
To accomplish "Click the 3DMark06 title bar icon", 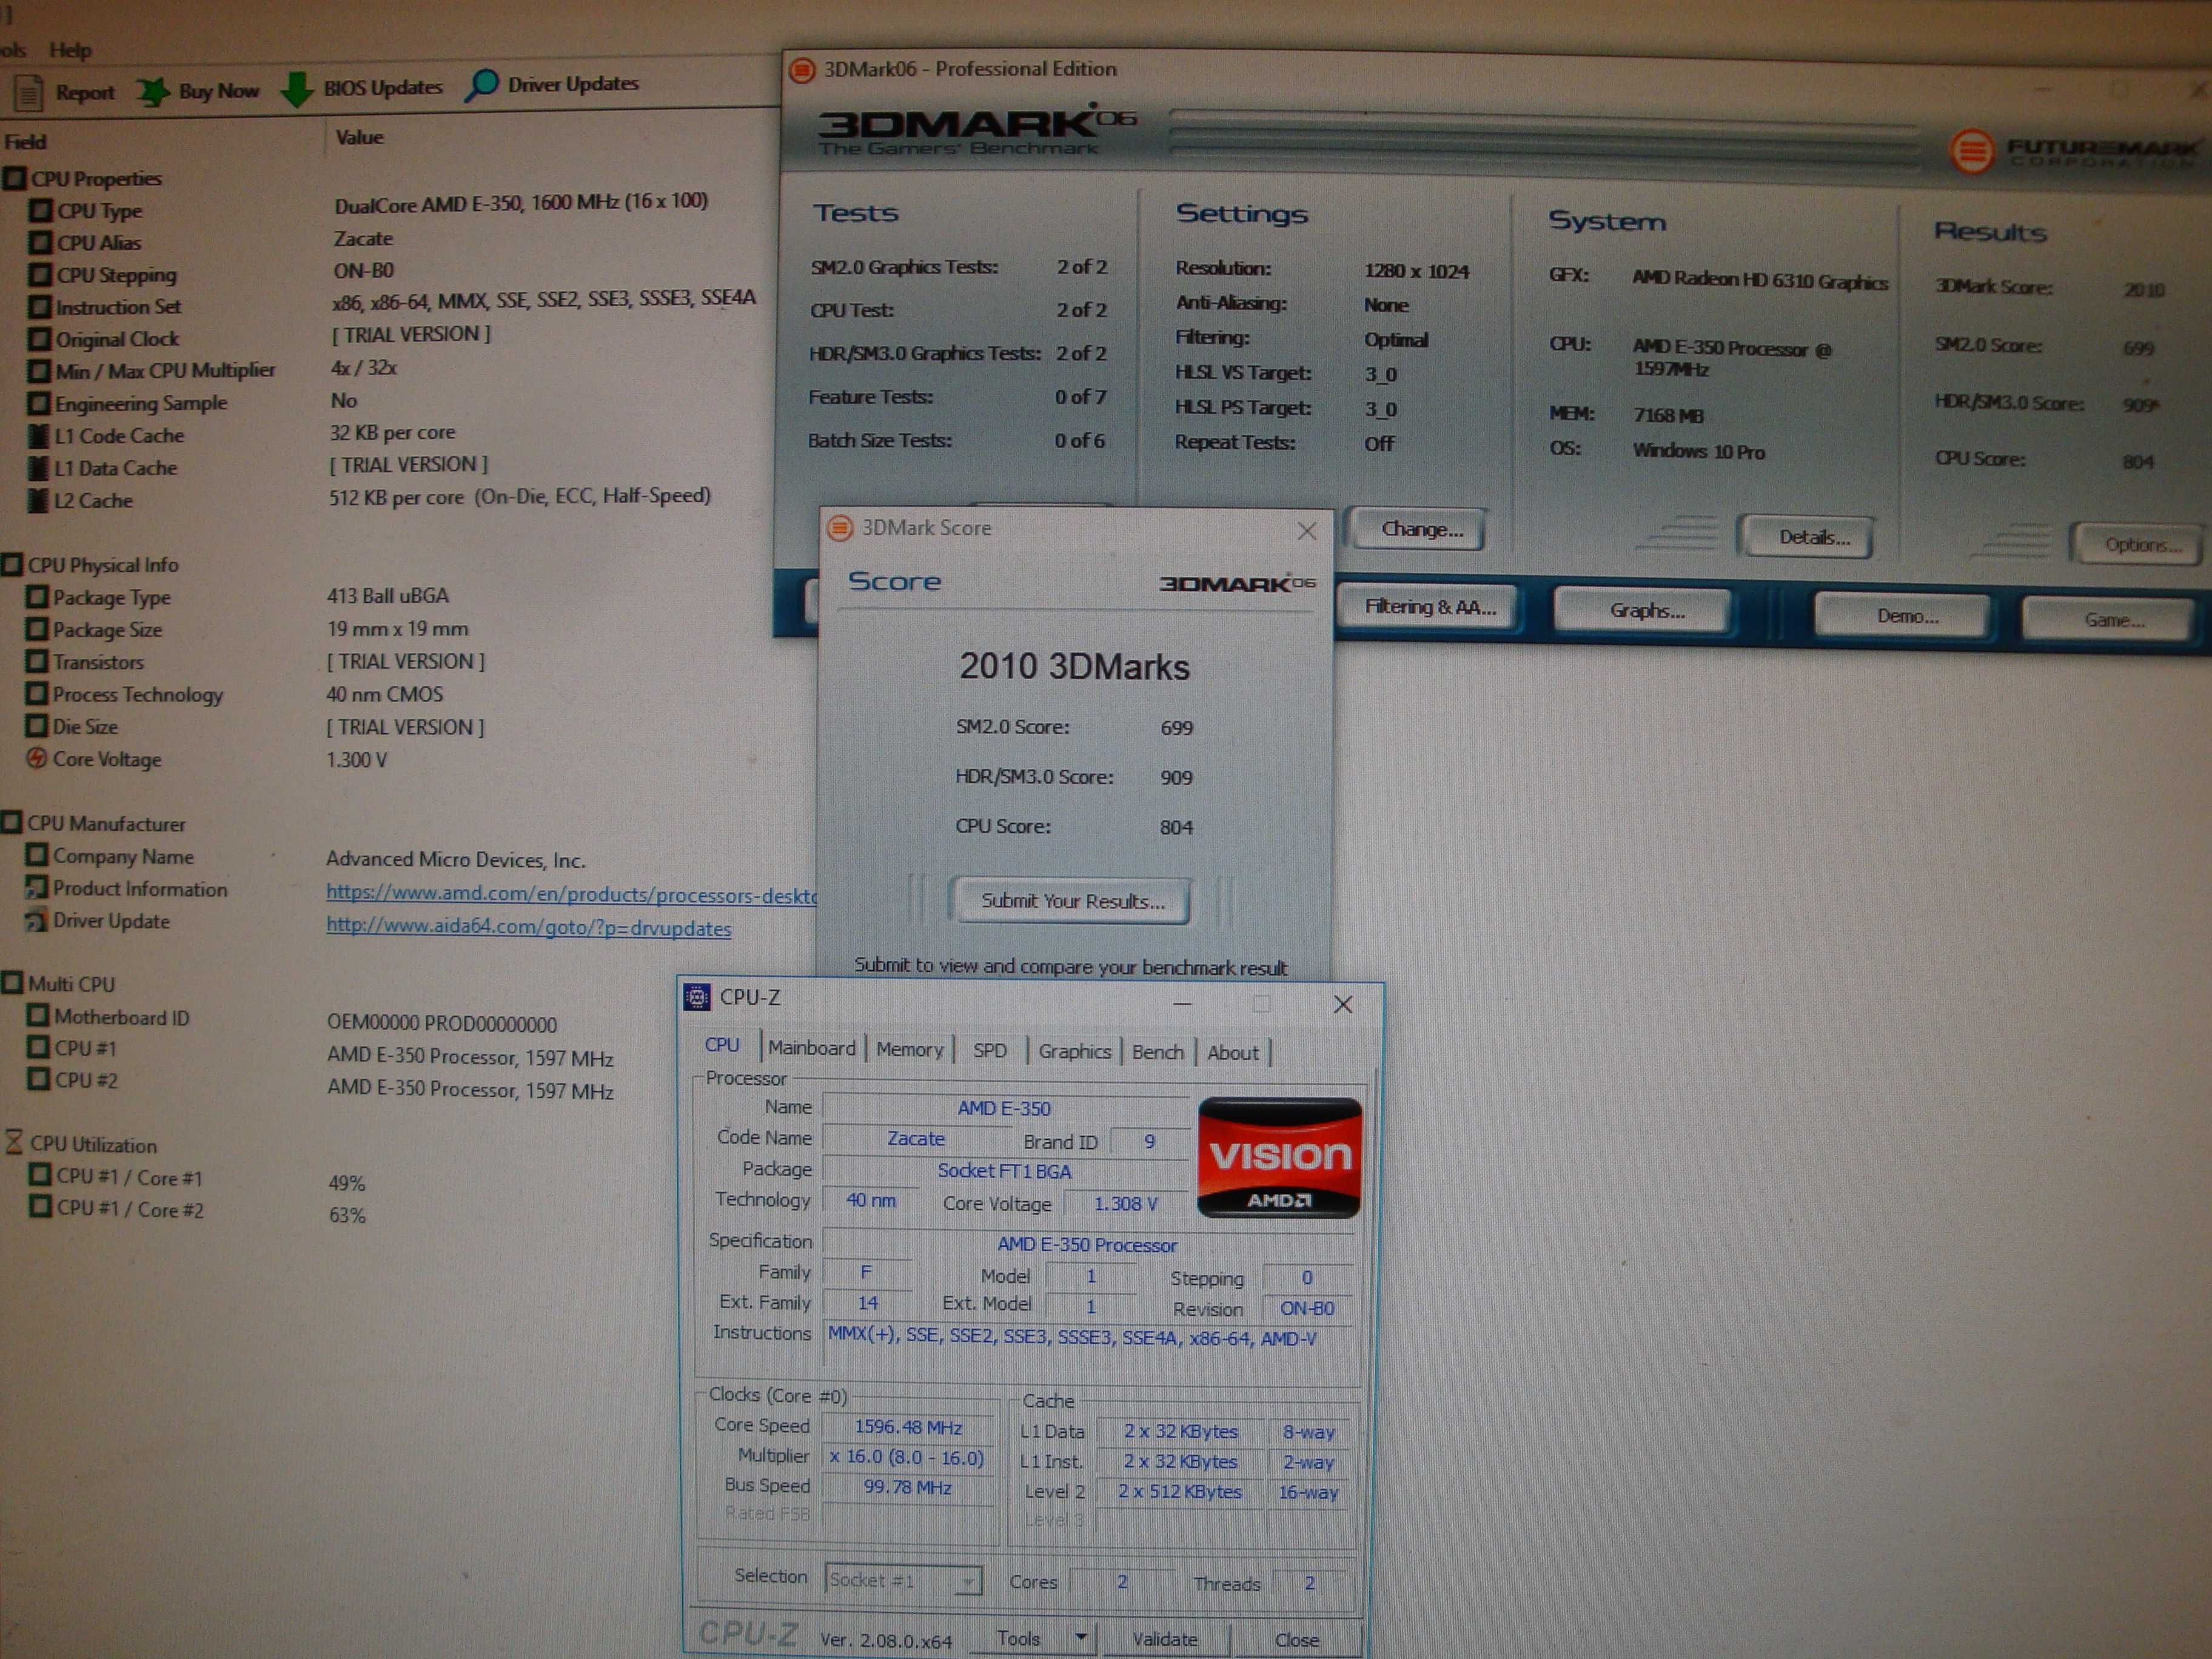I will pyautogui.click(x=802, y=70).
